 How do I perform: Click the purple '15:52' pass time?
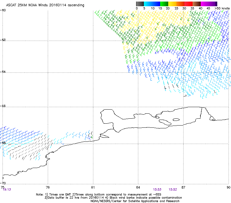tap(173, 190)
